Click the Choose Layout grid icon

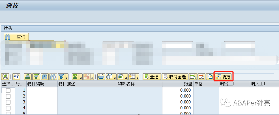(x=132, y=77)
